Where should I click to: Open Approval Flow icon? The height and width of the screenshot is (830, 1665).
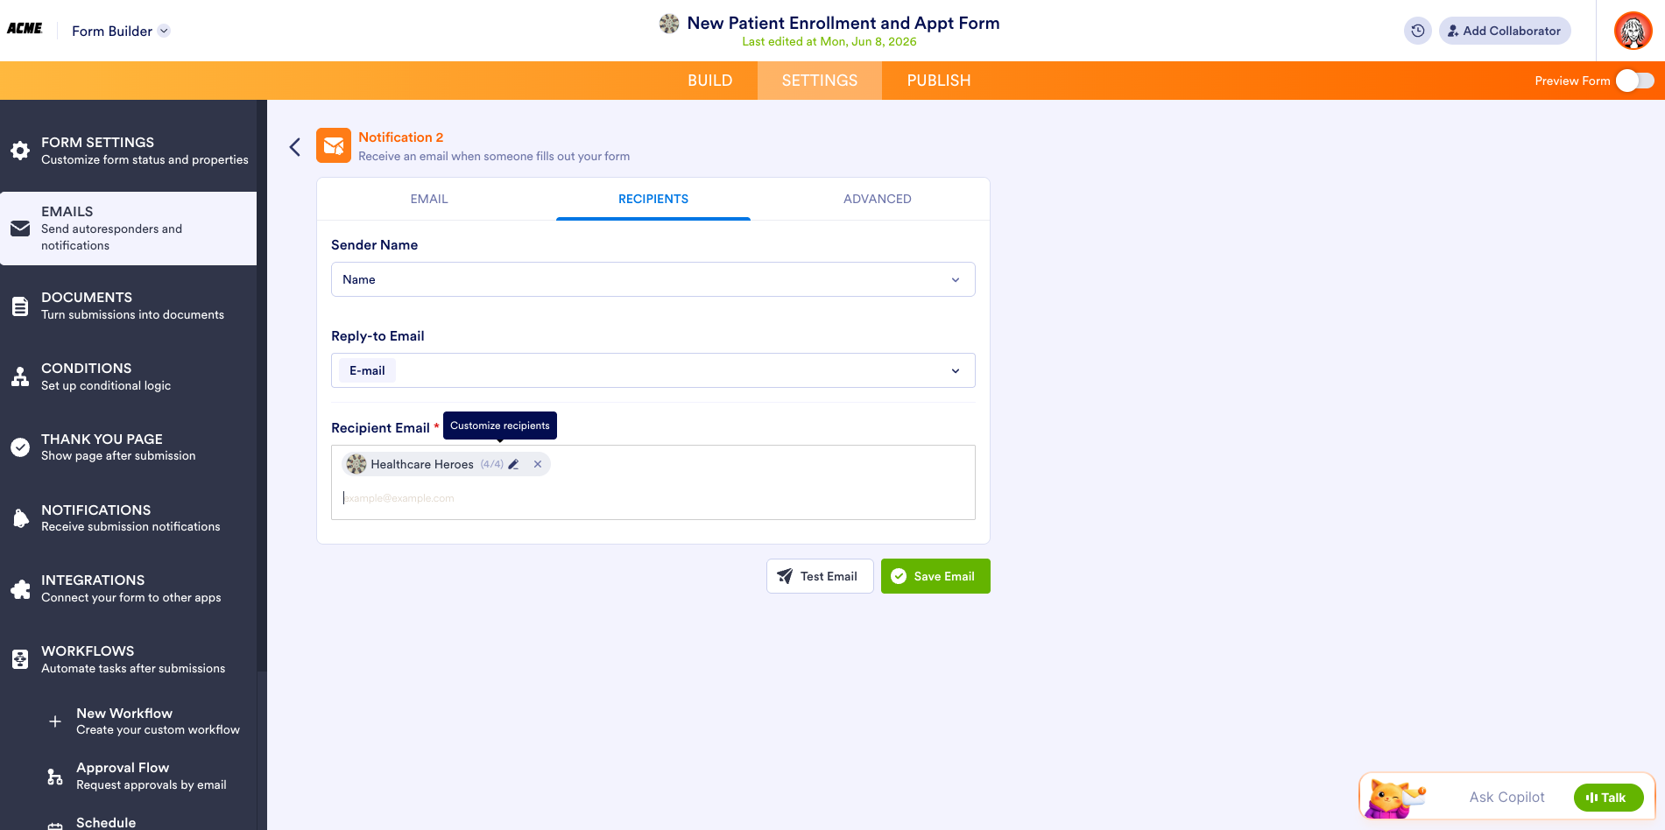tap(55, 777)
